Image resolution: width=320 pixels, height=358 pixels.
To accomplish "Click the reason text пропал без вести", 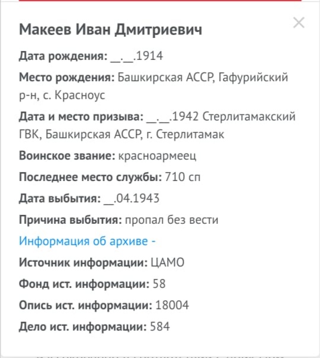I will 171,220.
